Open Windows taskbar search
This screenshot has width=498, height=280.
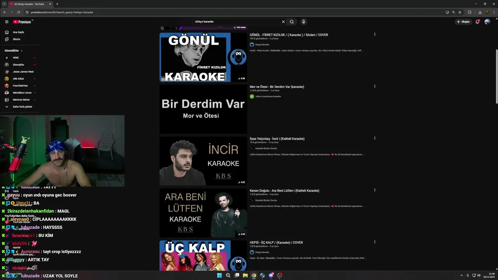(228, 275)
